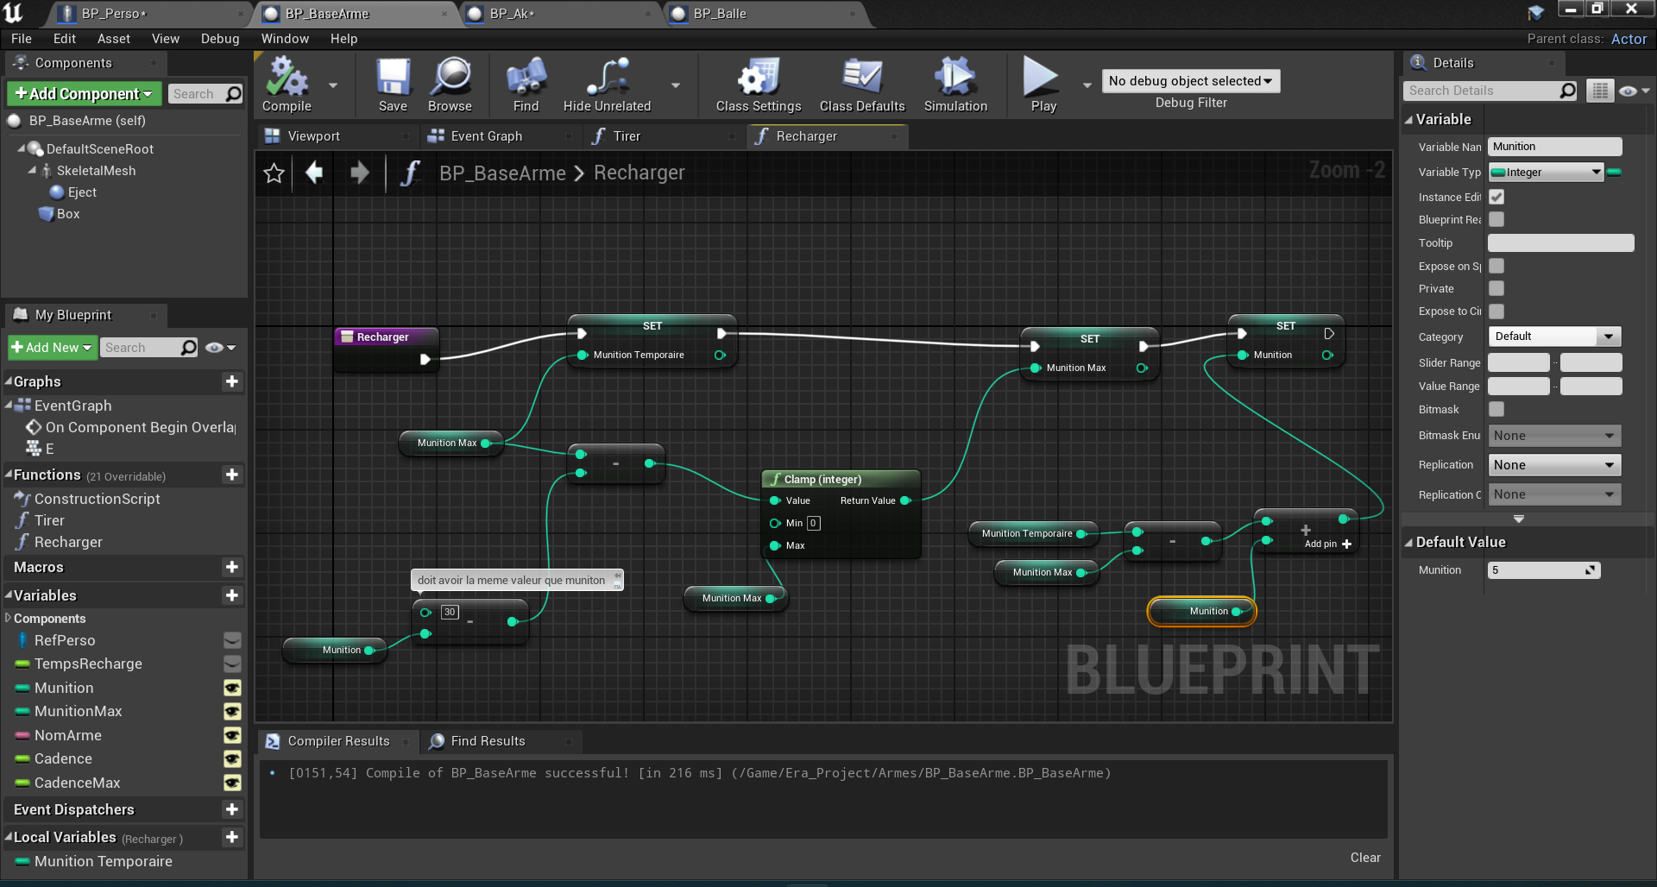Toggle Instance Editable checkbox
The width and height of the screenshot is (1657, 887).
1496,197
